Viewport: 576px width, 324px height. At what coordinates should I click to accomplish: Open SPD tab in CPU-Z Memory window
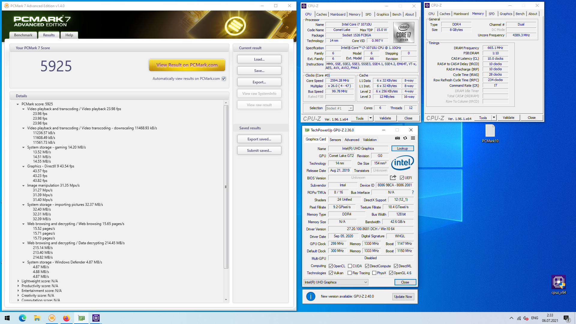click(x=491, y=14)
